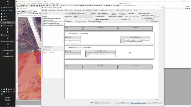Image resolution: width=191 pixels, height=107 pixels.
Task: Click the Edit Data button
Action: click(x=93, y=14)
